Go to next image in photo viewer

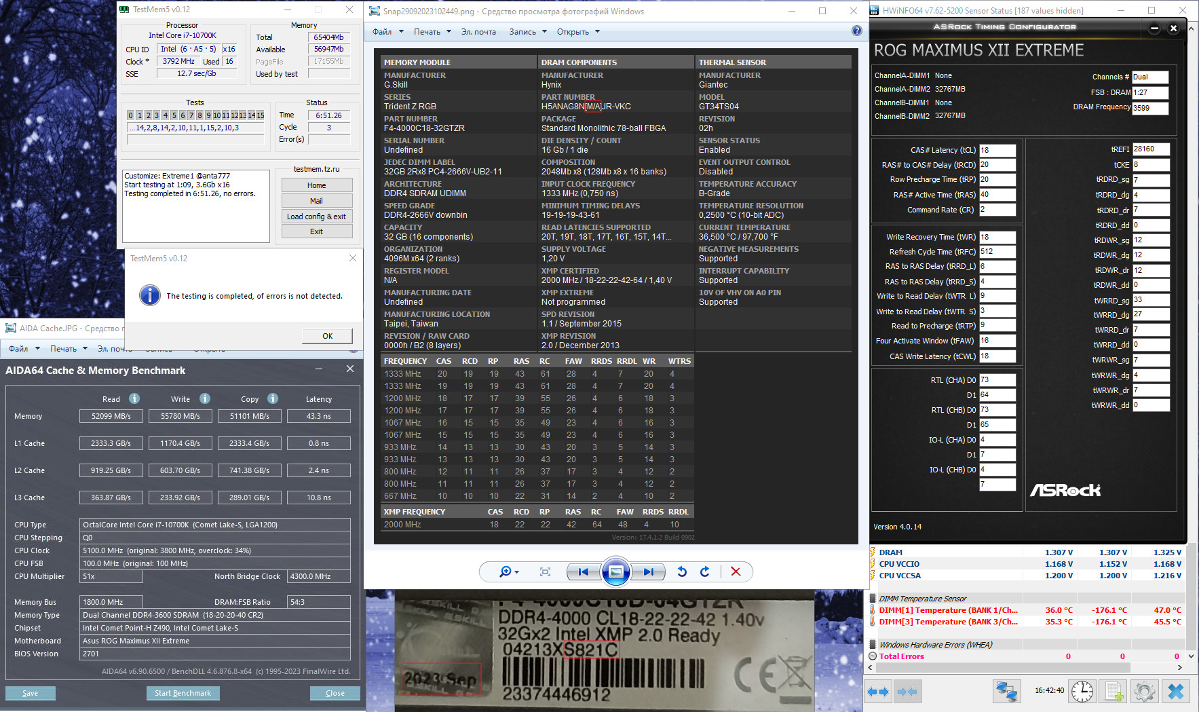[648, 572]
